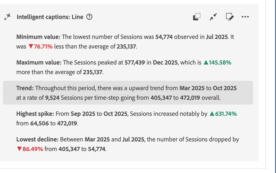Viewport: 276px width, 173px height.
Task: Collapse the panel with the inward arrows icon
Action: tap(213, 17)
